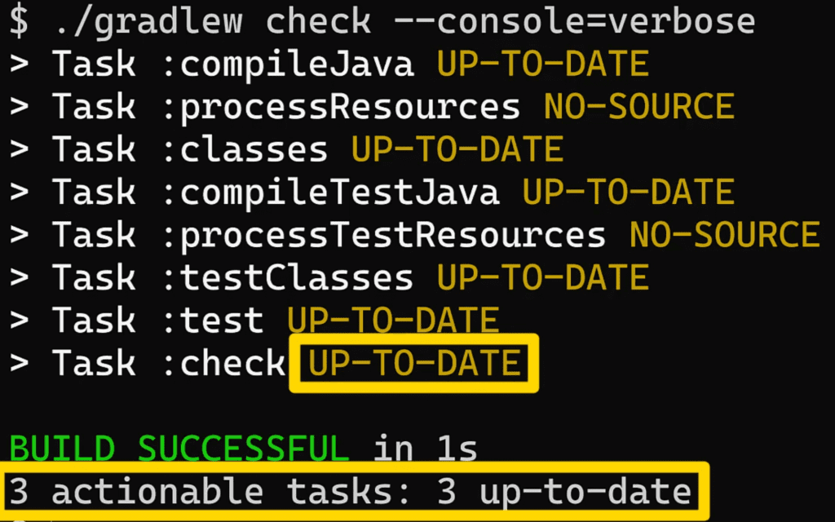835x522 pixels.
Task: Select the :processResources task name
Action: [x=342, y=107]
